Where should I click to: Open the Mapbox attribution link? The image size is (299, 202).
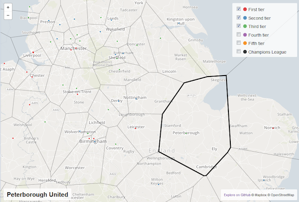click(x=260, y=195)
